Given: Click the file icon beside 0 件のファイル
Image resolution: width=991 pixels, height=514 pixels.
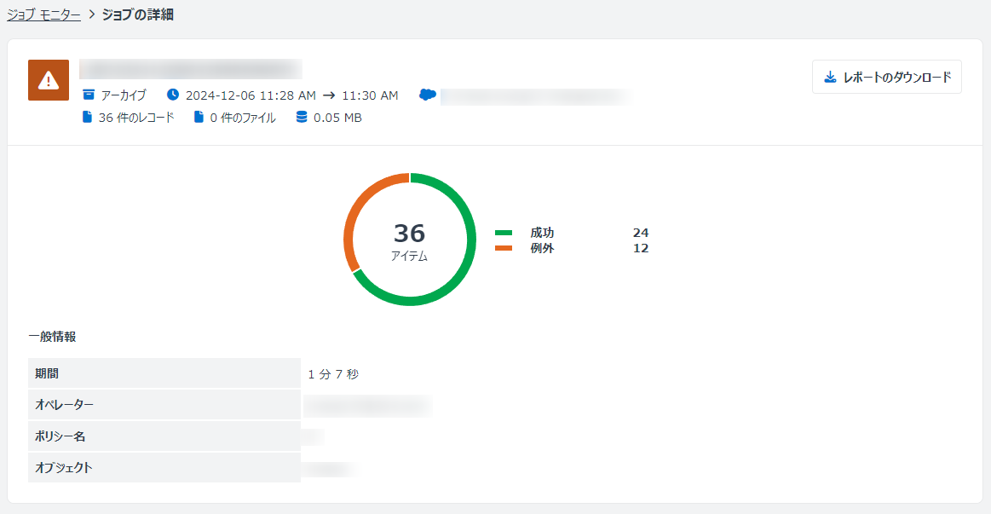Looking at the screenshot, I should 199,118.
